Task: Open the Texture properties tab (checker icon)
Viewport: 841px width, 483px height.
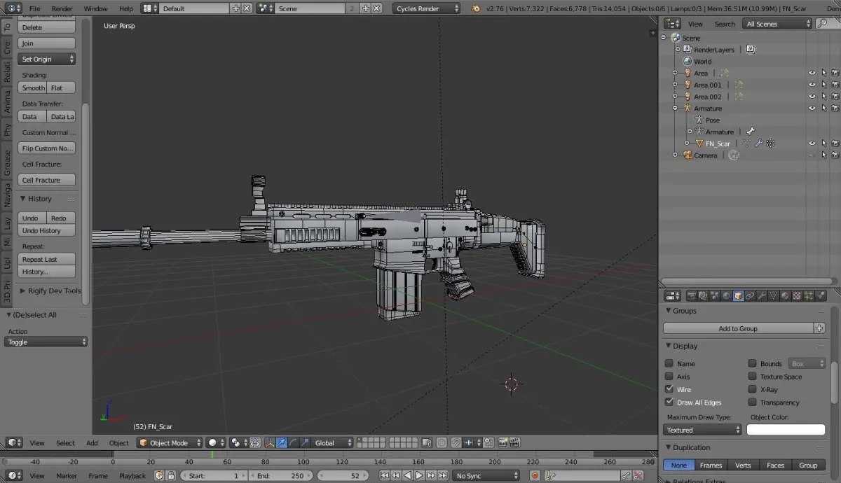Action: (x=797, y=296)
